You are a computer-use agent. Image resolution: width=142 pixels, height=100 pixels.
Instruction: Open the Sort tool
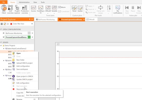(108, 9)
